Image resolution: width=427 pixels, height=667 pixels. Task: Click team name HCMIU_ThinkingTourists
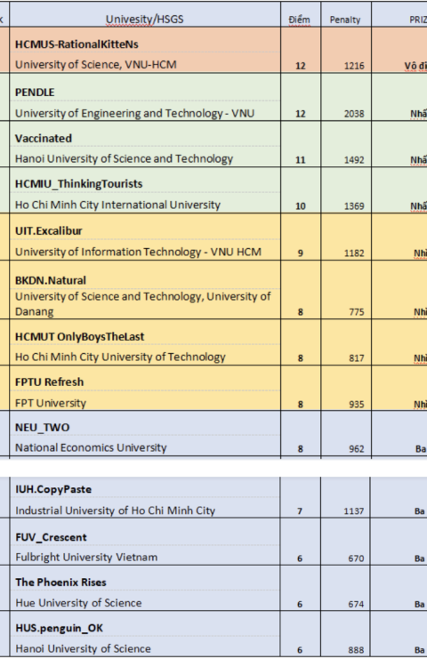78,184
